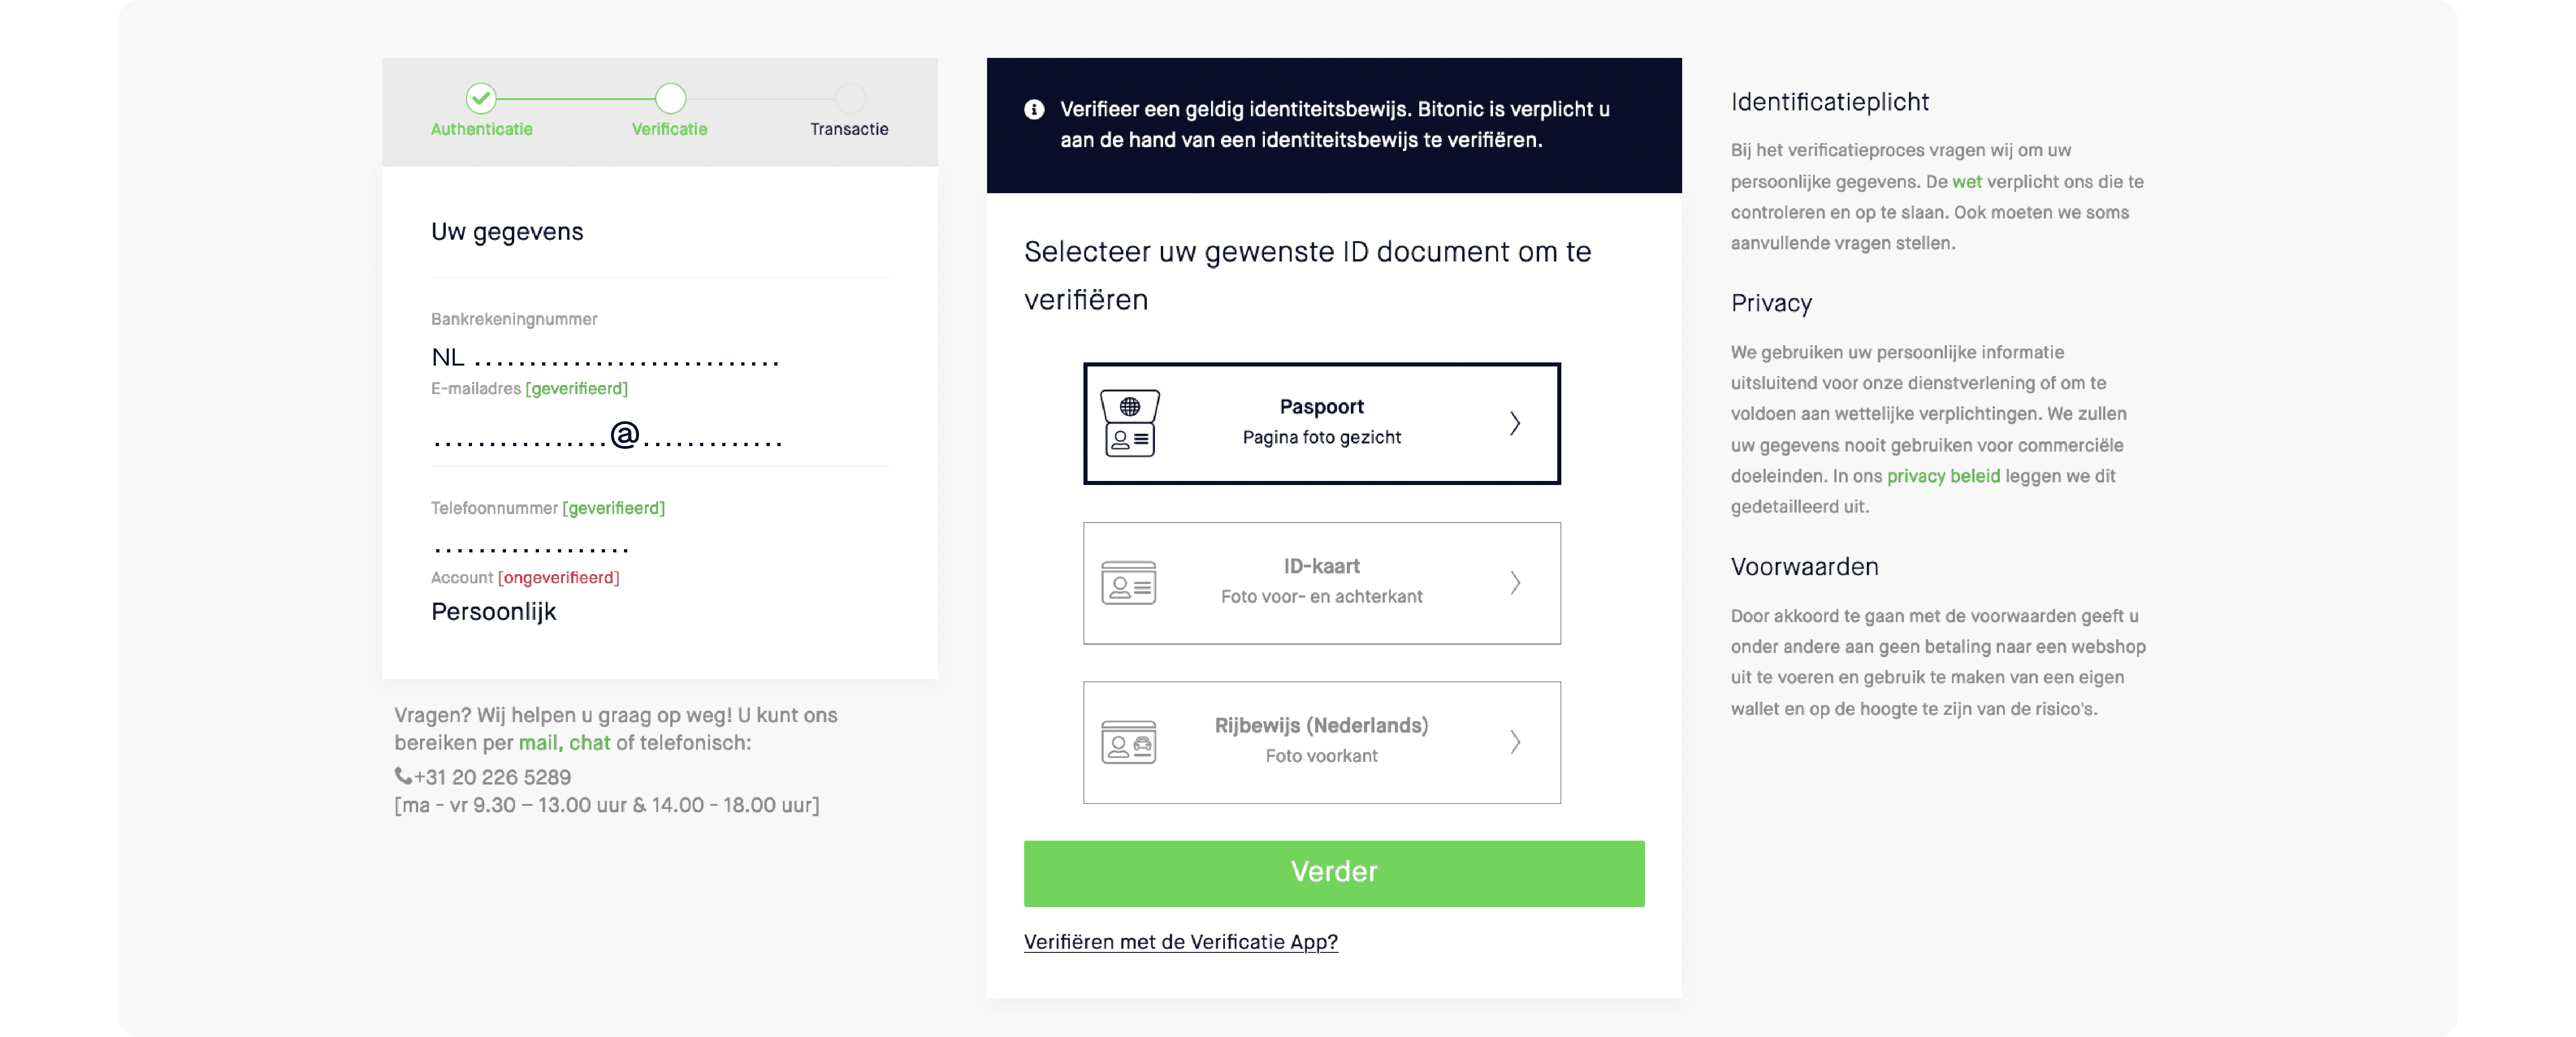Open the Transactie step label

(849, 129)
